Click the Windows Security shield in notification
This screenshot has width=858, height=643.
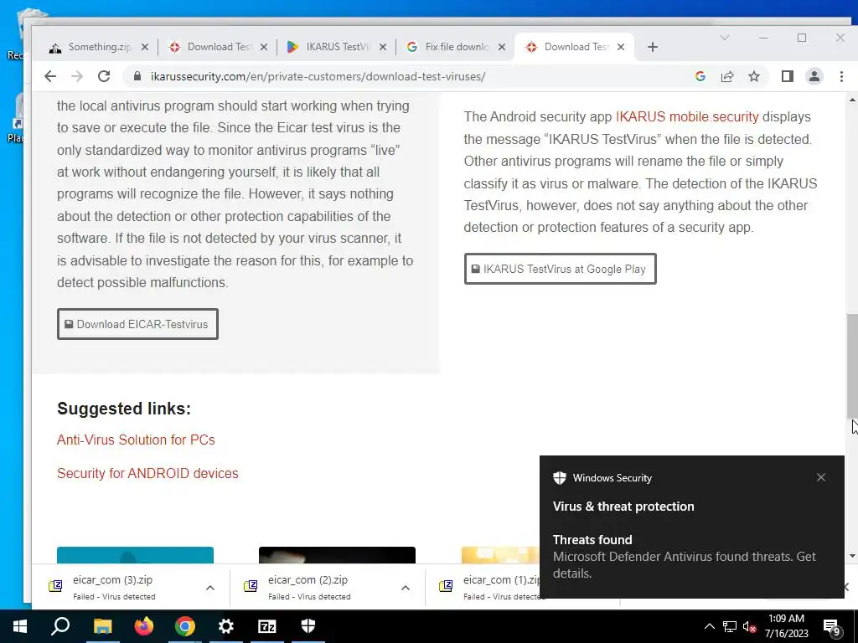point(559,478)
